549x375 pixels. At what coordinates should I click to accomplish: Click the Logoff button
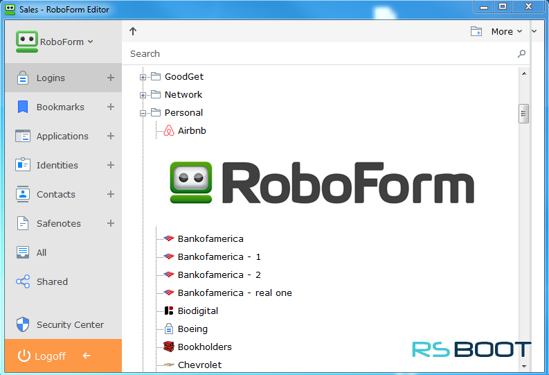tap(64, 356)
